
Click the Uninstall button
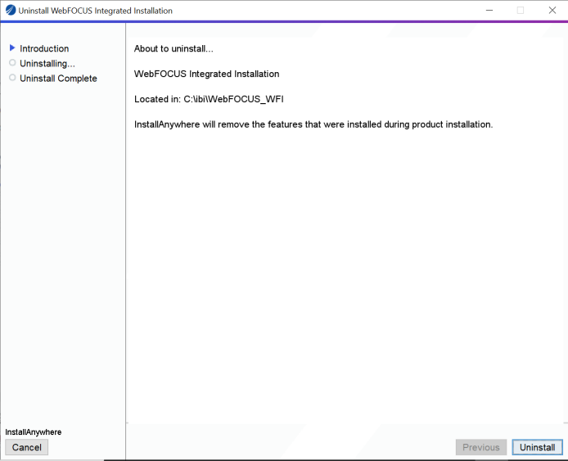(537, 447)
